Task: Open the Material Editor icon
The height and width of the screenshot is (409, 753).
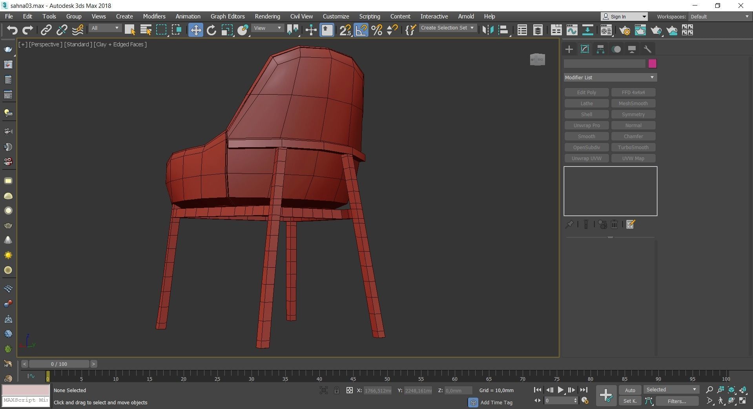Action: coord(606,30)
